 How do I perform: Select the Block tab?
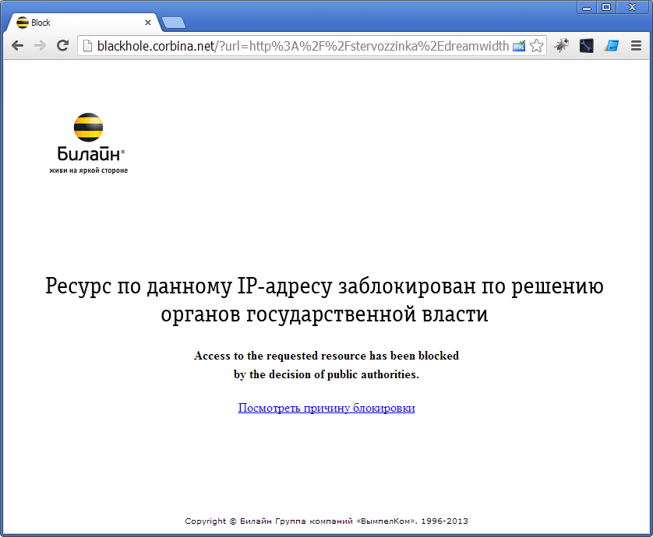[83, 23]
